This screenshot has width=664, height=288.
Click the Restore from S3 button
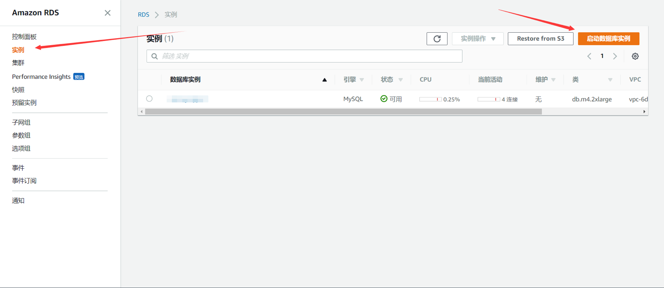(540, 39)
